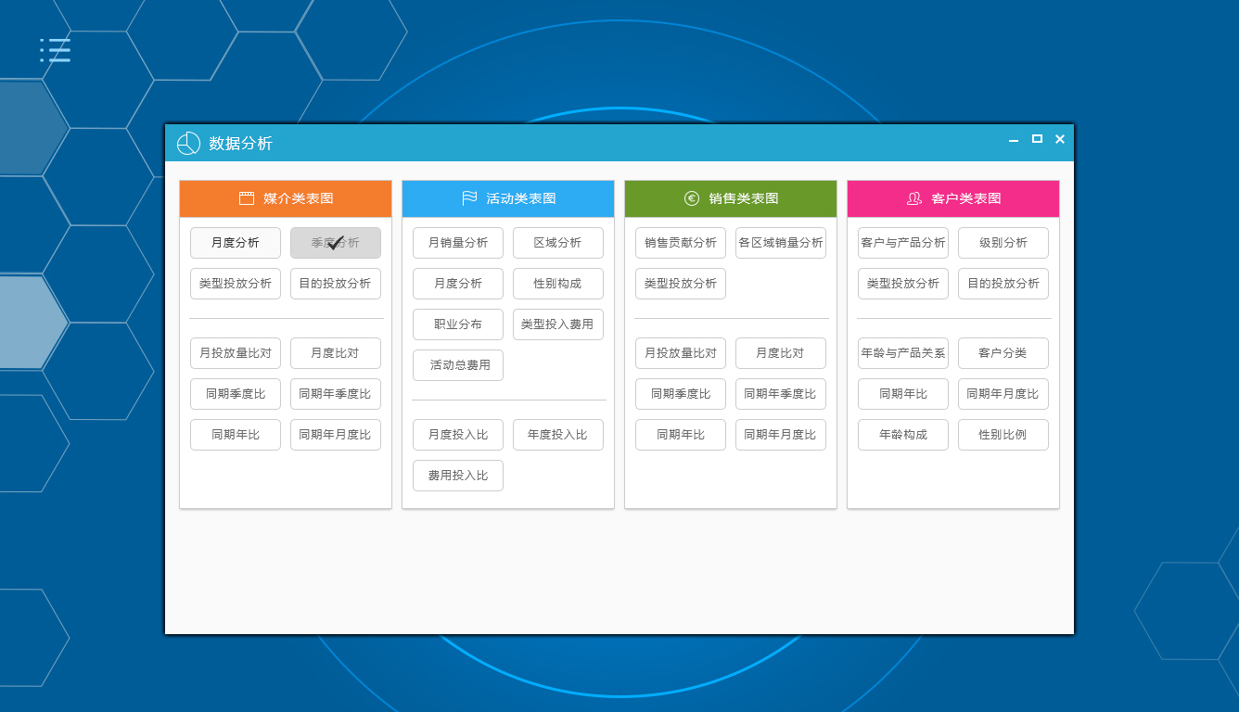Choose 月度比对 in 媒介类表图 panel
The width and height of the screenshot is (1239, 712).
[336, 353]
